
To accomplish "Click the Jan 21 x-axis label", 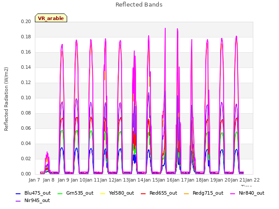I will 238,180.
